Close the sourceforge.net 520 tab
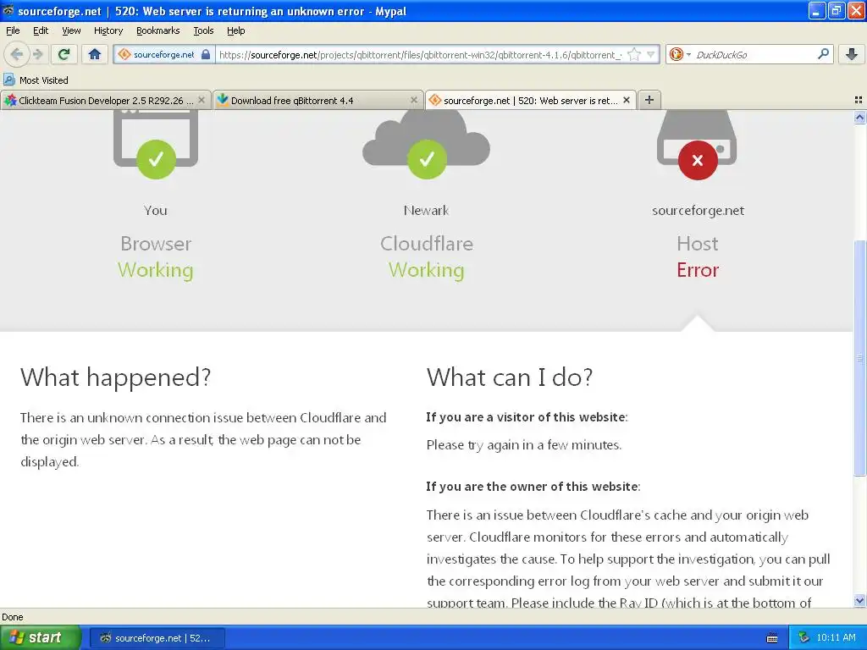 tap(627, 100)
